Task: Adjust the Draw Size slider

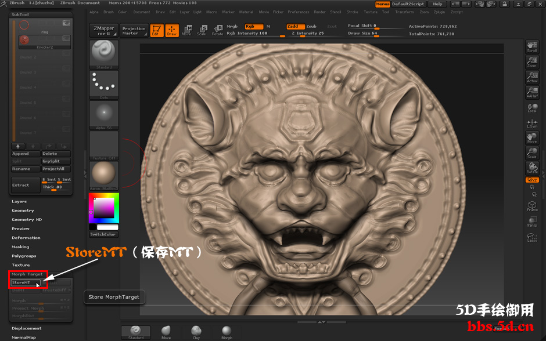Action: coord(376,34)
